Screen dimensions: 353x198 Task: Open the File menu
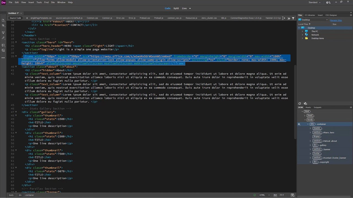point(10,2)
